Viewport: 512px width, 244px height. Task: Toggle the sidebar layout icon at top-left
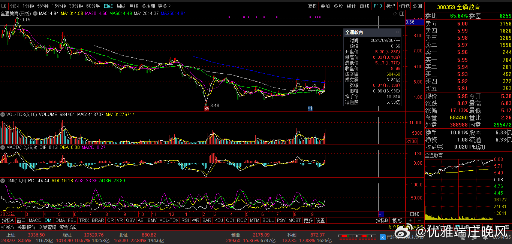pyautogui.click(x=4, y=6)
